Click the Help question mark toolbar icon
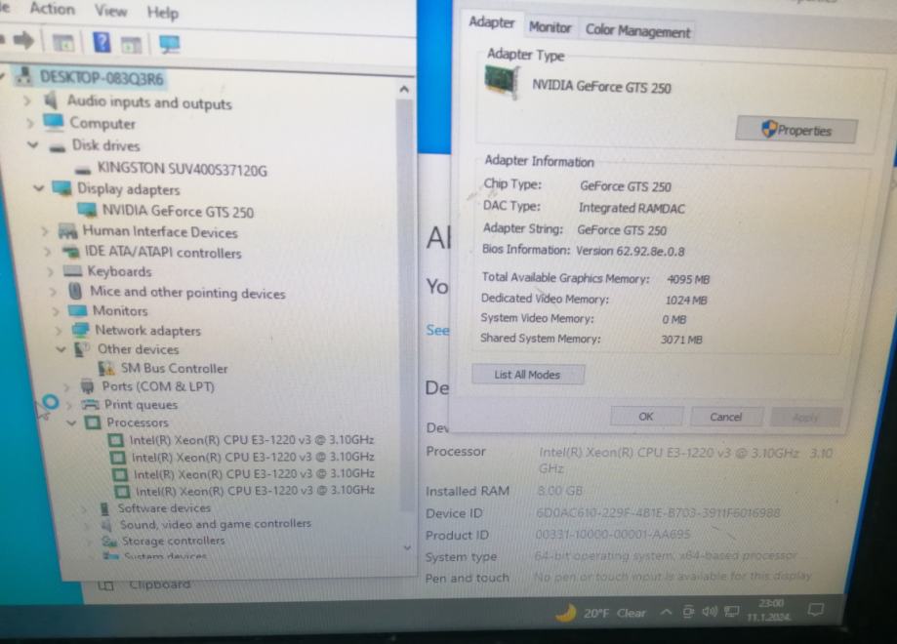Image resolution: width=897 pixels, height=644 pixels. pos(102,42)
